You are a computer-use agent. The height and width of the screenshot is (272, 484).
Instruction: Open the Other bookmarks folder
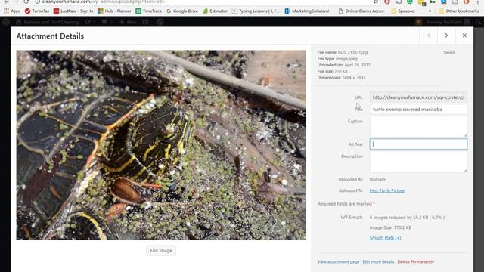coord(459,11)
